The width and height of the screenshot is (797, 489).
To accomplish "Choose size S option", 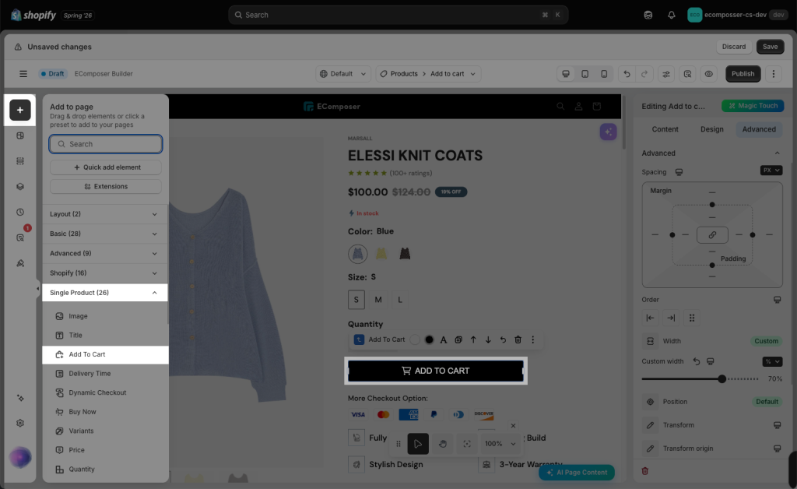I will coord(356,300).
